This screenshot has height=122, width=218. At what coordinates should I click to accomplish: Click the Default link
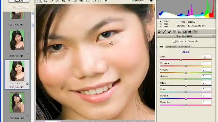pos(185,52)
